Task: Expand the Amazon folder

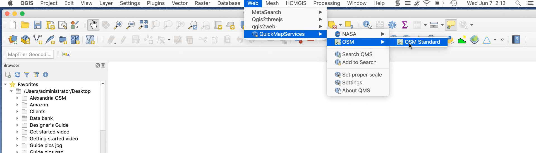Action: 17,105
